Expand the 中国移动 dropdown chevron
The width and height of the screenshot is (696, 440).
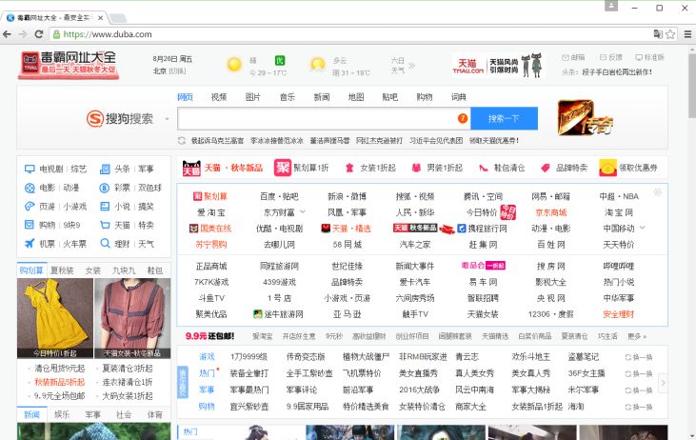click(x=654, y=229)
